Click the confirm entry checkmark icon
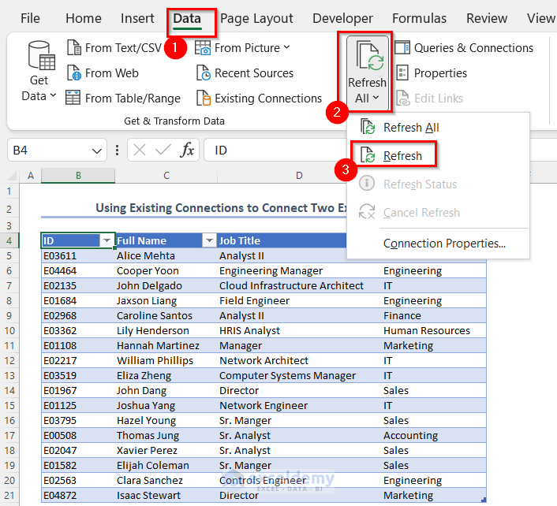The height and width of the screenshot is (506, 557). coord(163,150)
